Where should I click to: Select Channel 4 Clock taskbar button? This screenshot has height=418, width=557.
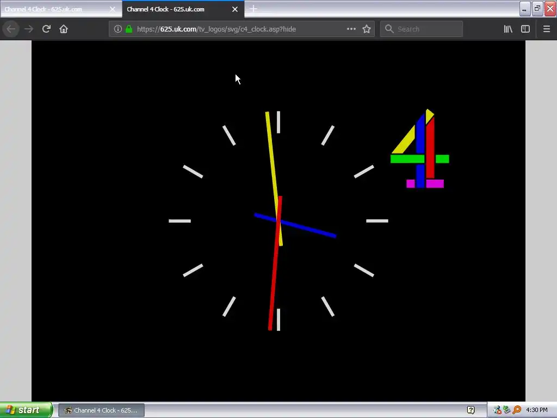pyautogui.click(x=101, y=410)
